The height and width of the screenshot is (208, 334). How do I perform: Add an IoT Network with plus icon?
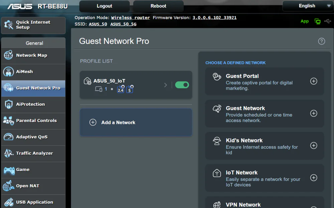pos(314,178)
